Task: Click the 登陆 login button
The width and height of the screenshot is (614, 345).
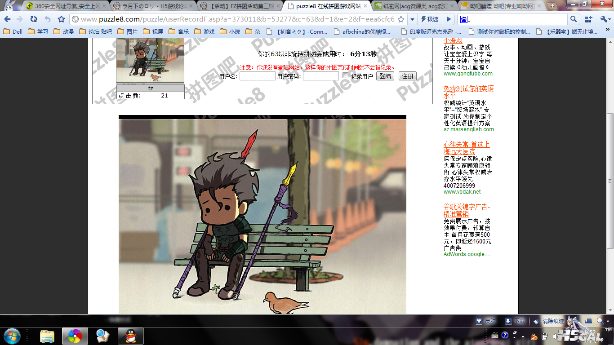Action: pos(385,76)
